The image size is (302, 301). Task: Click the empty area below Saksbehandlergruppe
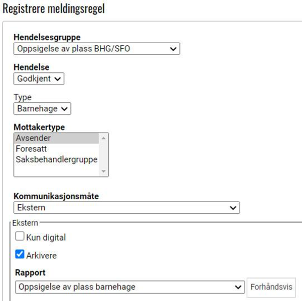click(x=56, y=170)
